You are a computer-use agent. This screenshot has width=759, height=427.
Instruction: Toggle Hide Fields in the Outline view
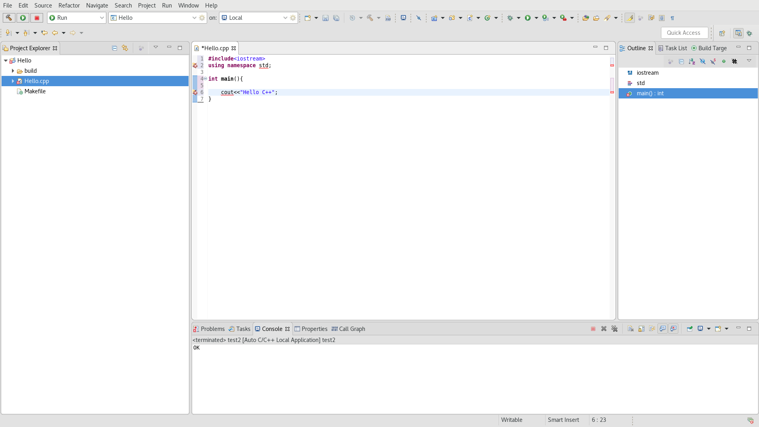[702, 61]
